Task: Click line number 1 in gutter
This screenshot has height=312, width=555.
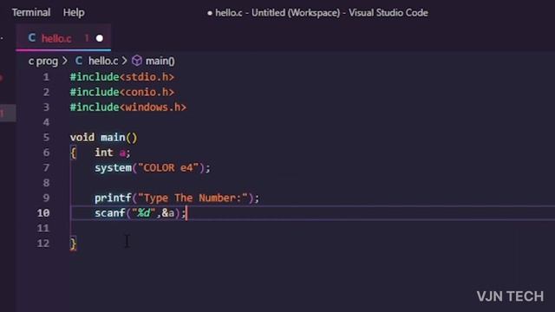Action: point(46,77)
